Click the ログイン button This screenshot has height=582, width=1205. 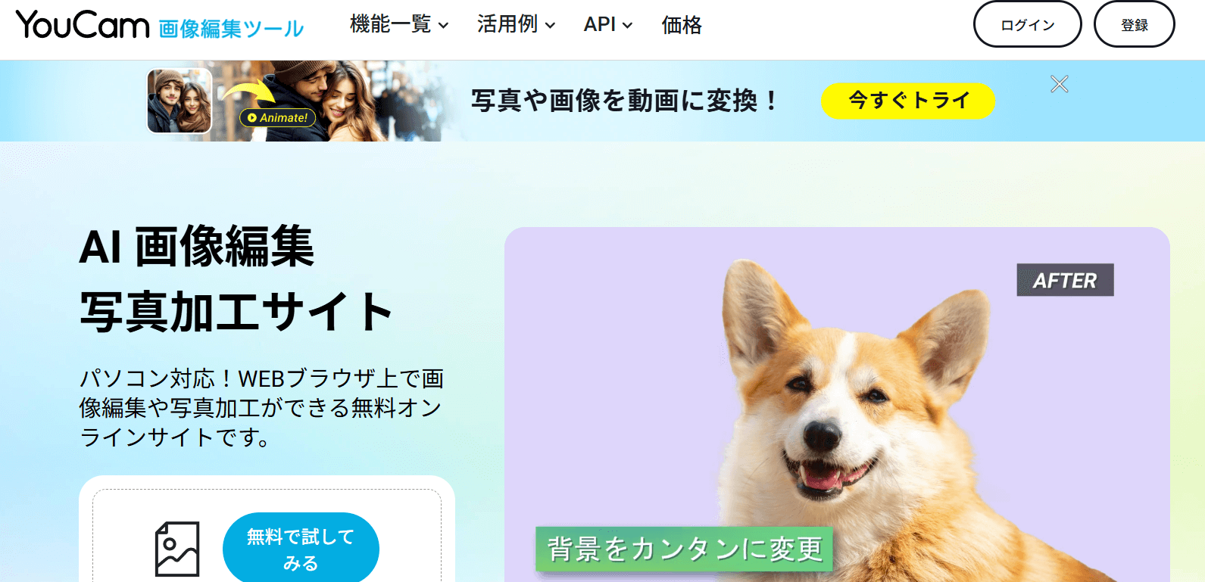1027,24
